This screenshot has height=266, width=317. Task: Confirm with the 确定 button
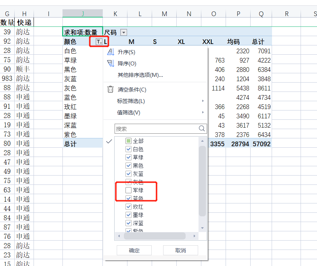pyautogui.click(x=134, y=250)
